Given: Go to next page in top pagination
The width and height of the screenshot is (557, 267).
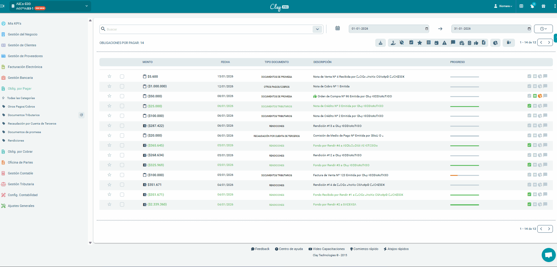Looking at the screenshot, I should pyautogui.click(x=549, y=42).
